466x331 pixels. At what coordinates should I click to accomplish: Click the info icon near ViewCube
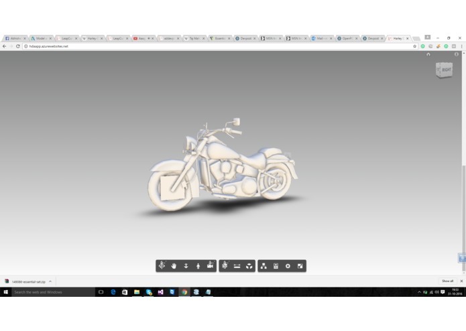click(x=457, y=54)
